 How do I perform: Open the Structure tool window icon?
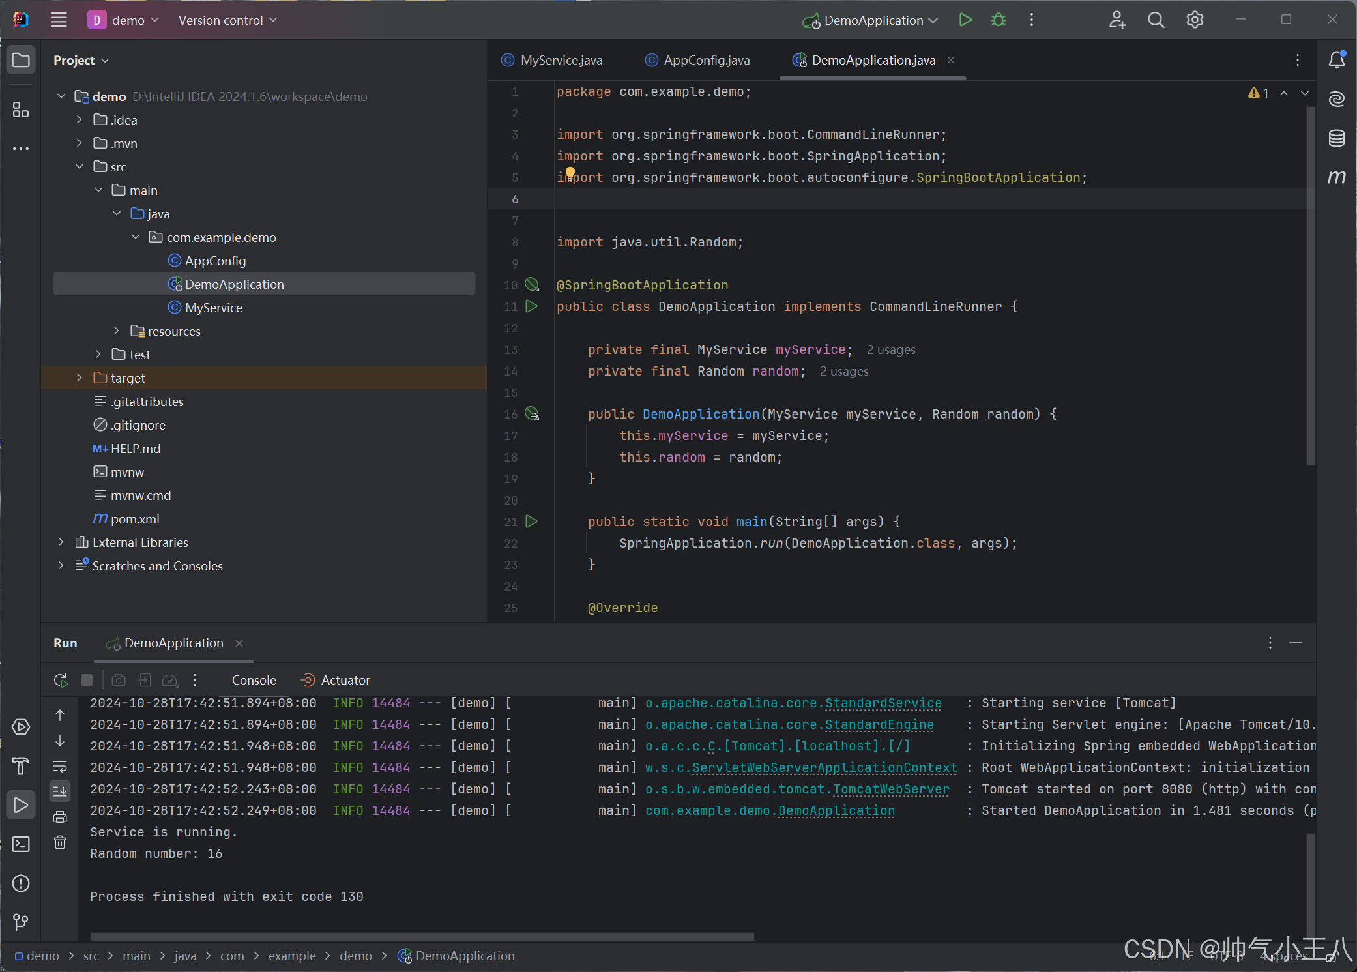[x=21, y=110]
